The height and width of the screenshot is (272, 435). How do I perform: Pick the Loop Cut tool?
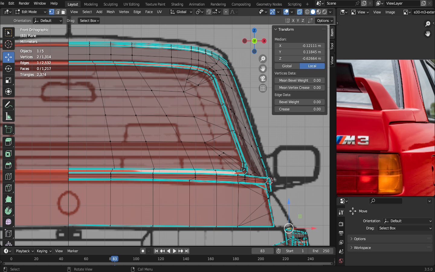8,176
